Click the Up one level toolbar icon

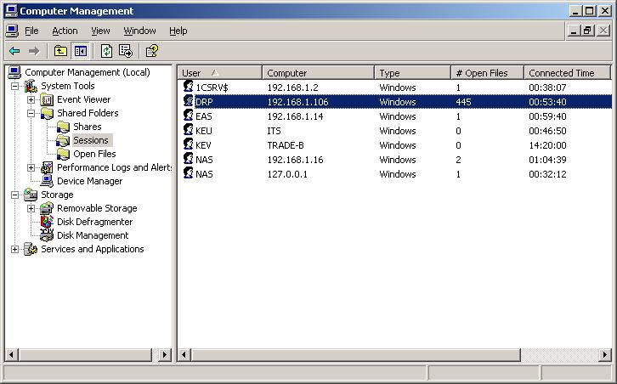(60, 51)
